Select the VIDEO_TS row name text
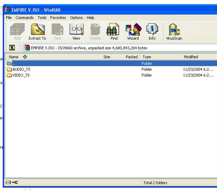The height and width of the screenshot is (191, 217). pyautogui.click(x=21, y=75)
